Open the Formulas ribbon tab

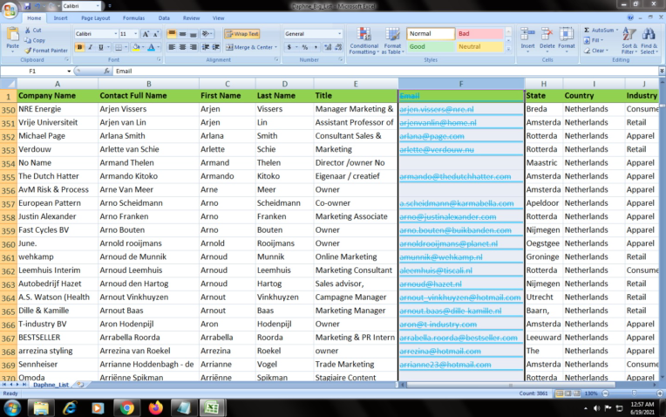(133, 18)
